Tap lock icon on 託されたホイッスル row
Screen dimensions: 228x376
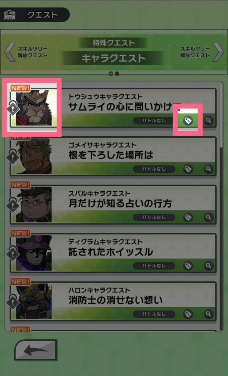188,266
